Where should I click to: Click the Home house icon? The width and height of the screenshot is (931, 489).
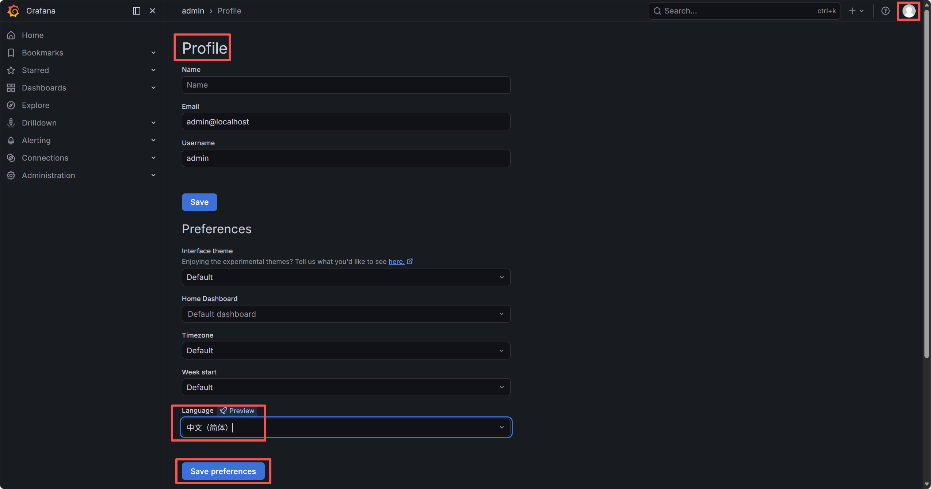11,35
